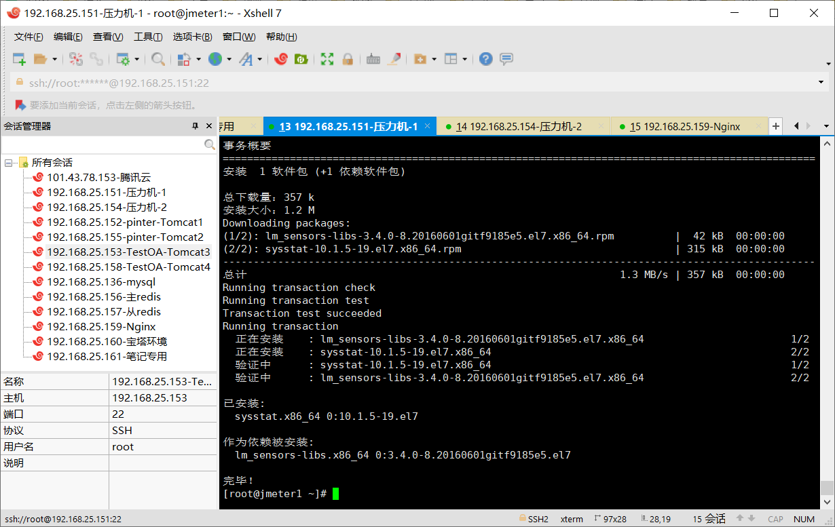The height and width of the screenshot is (527, 835).
Task: Open Help with the blue question icon
Action: click(x=485, y=59)
